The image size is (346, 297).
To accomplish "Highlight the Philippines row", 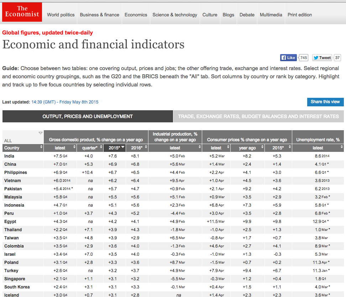I will [173, 173].
